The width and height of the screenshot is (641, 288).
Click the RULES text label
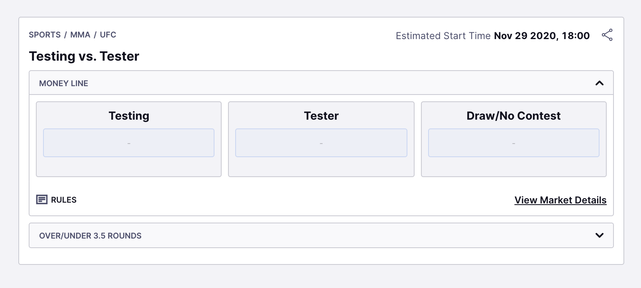[64, 200]
